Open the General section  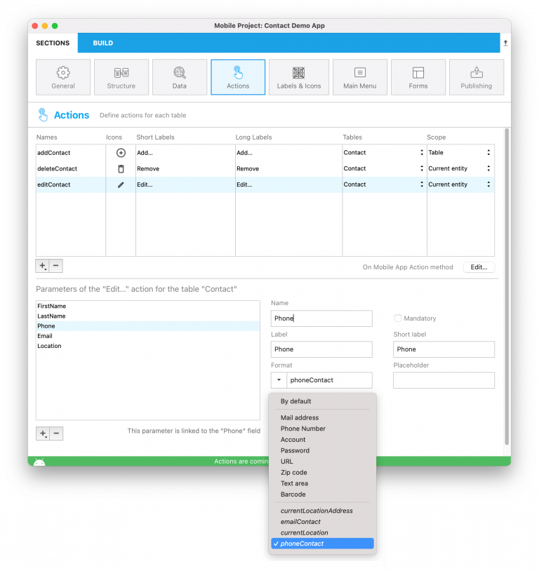[x=63, y=77]
